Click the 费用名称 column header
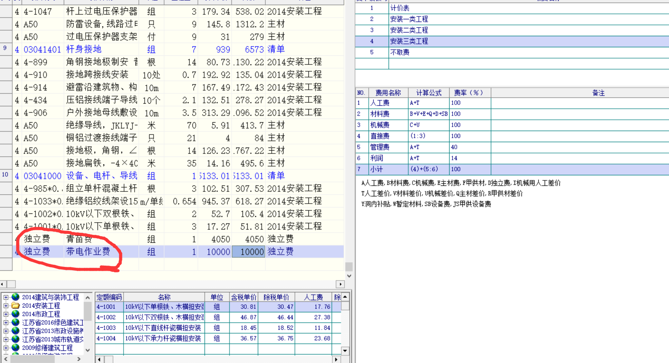669x363 pixels. coord(388,93)
